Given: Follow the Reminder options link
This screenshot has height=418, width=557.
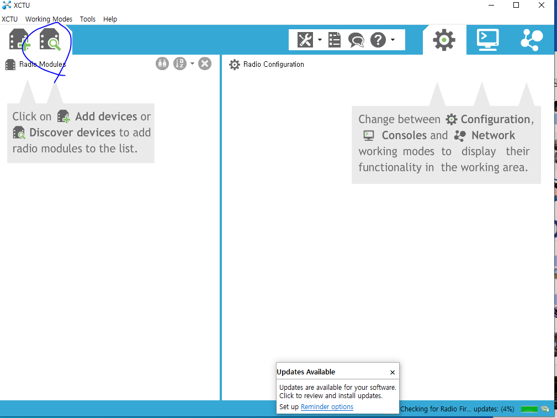Looking at the screenshot, I should coord(327,406).
